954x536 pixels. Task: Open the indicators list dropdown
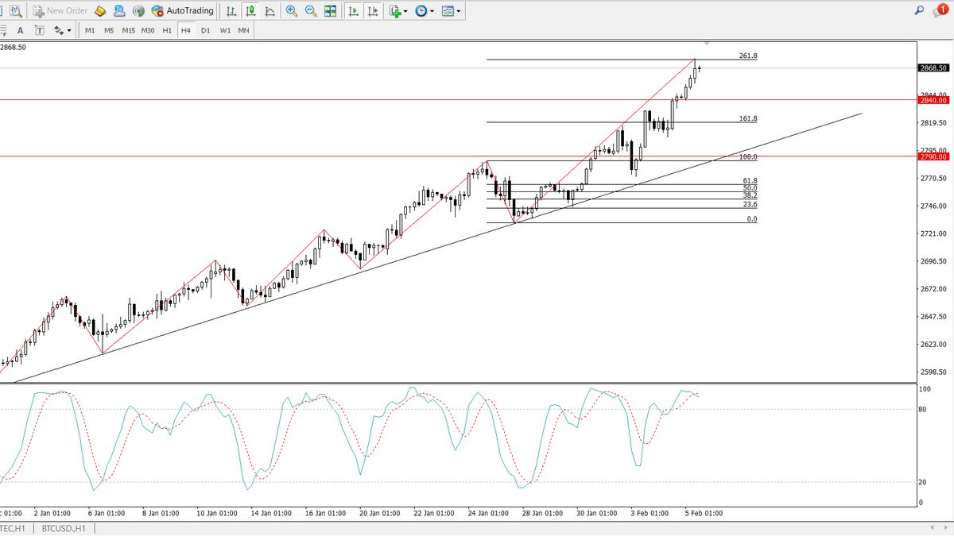pos(398,11)
